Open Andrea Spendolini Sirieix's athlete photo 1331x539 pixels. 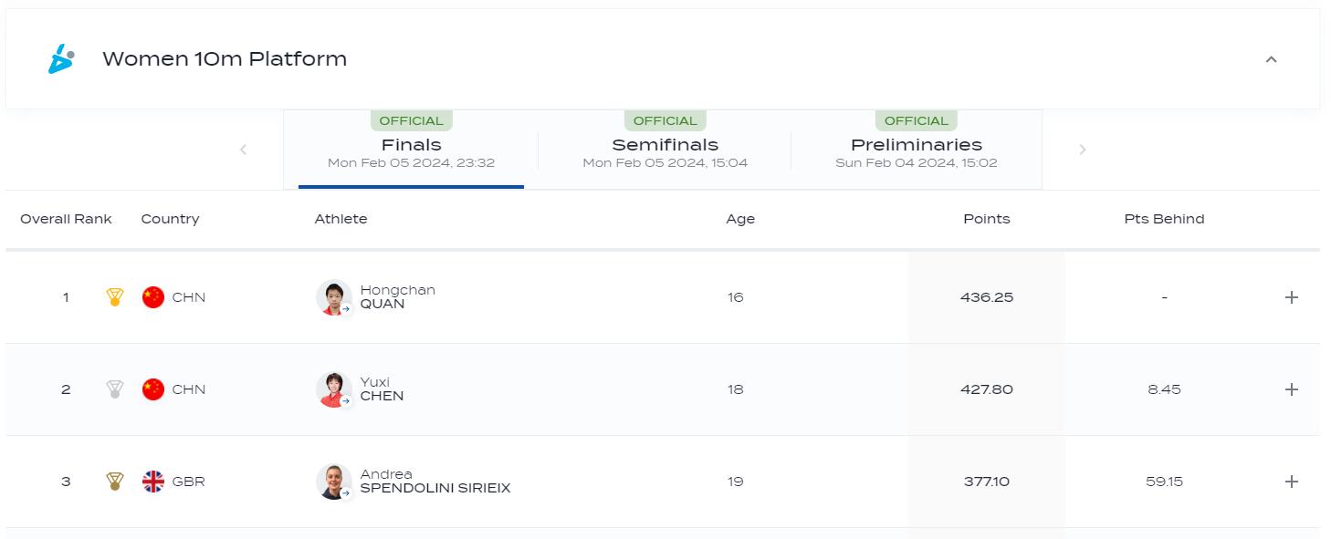[333, 482]
